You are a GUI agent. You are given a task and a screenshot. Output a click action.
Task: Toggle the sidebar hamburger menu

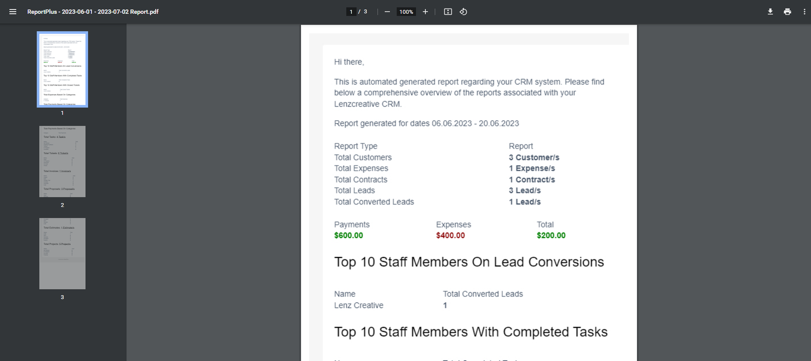pos(13,12)
